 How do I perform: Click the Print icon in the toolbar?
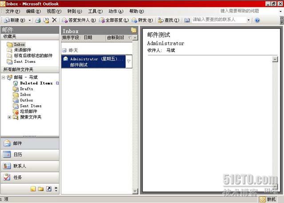click(38, 20)
